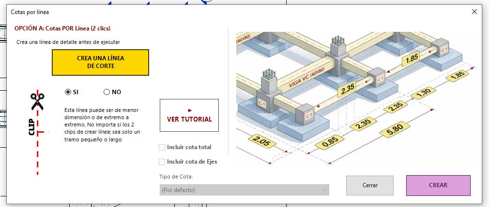Click the play arrow icon above VER TUTORIAL
Screen dimensions: 489x207
pyautogui.click(x=190, y=110)
